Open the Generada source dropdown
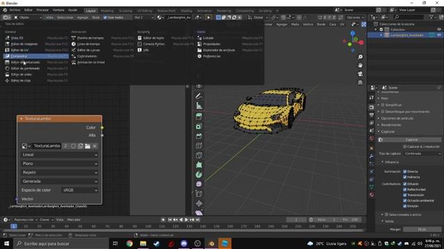Viewport: 444px width, 249px height. click(60, 181)
